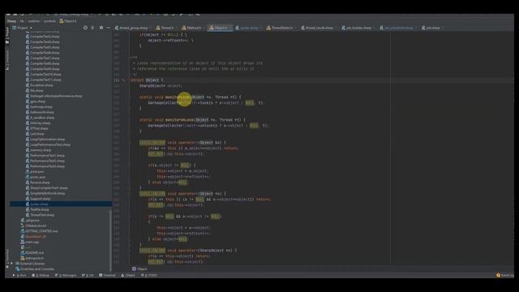The width and height of the screenshot is (519, 292).
Task: Select CMakeLists.txt in project tree
Action: point(36,225)
